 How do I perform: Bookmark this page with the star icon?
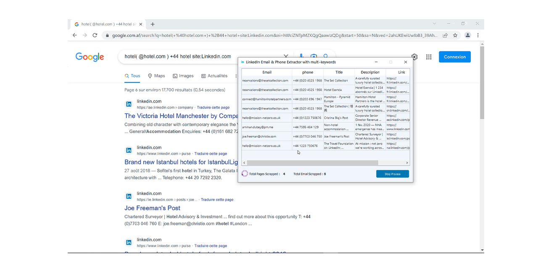pos(455,35)
